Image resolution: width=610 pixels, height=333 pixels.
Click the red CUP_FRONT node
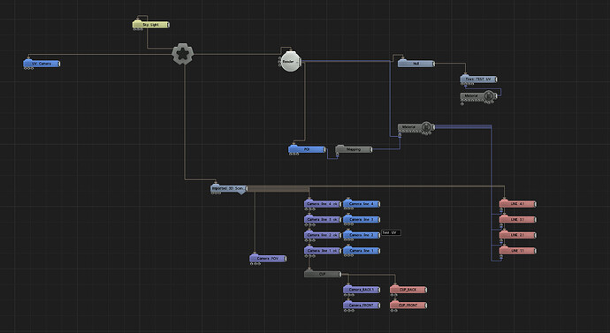point(408,305)
